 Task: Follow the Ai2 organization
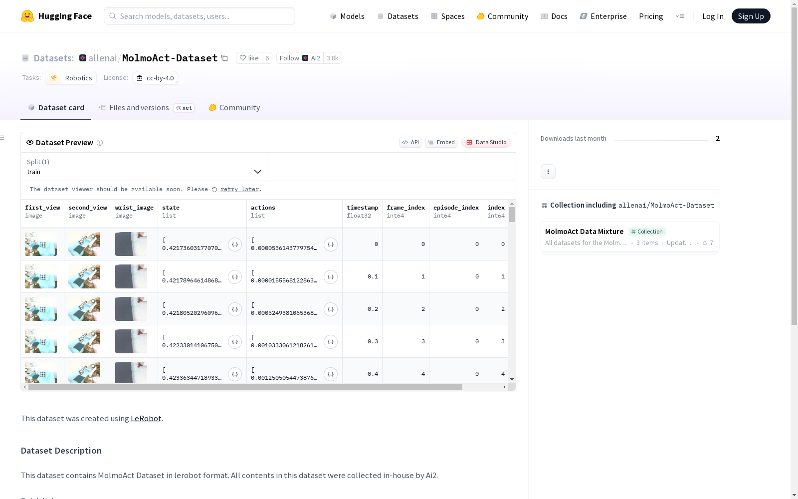click(300, 58)
